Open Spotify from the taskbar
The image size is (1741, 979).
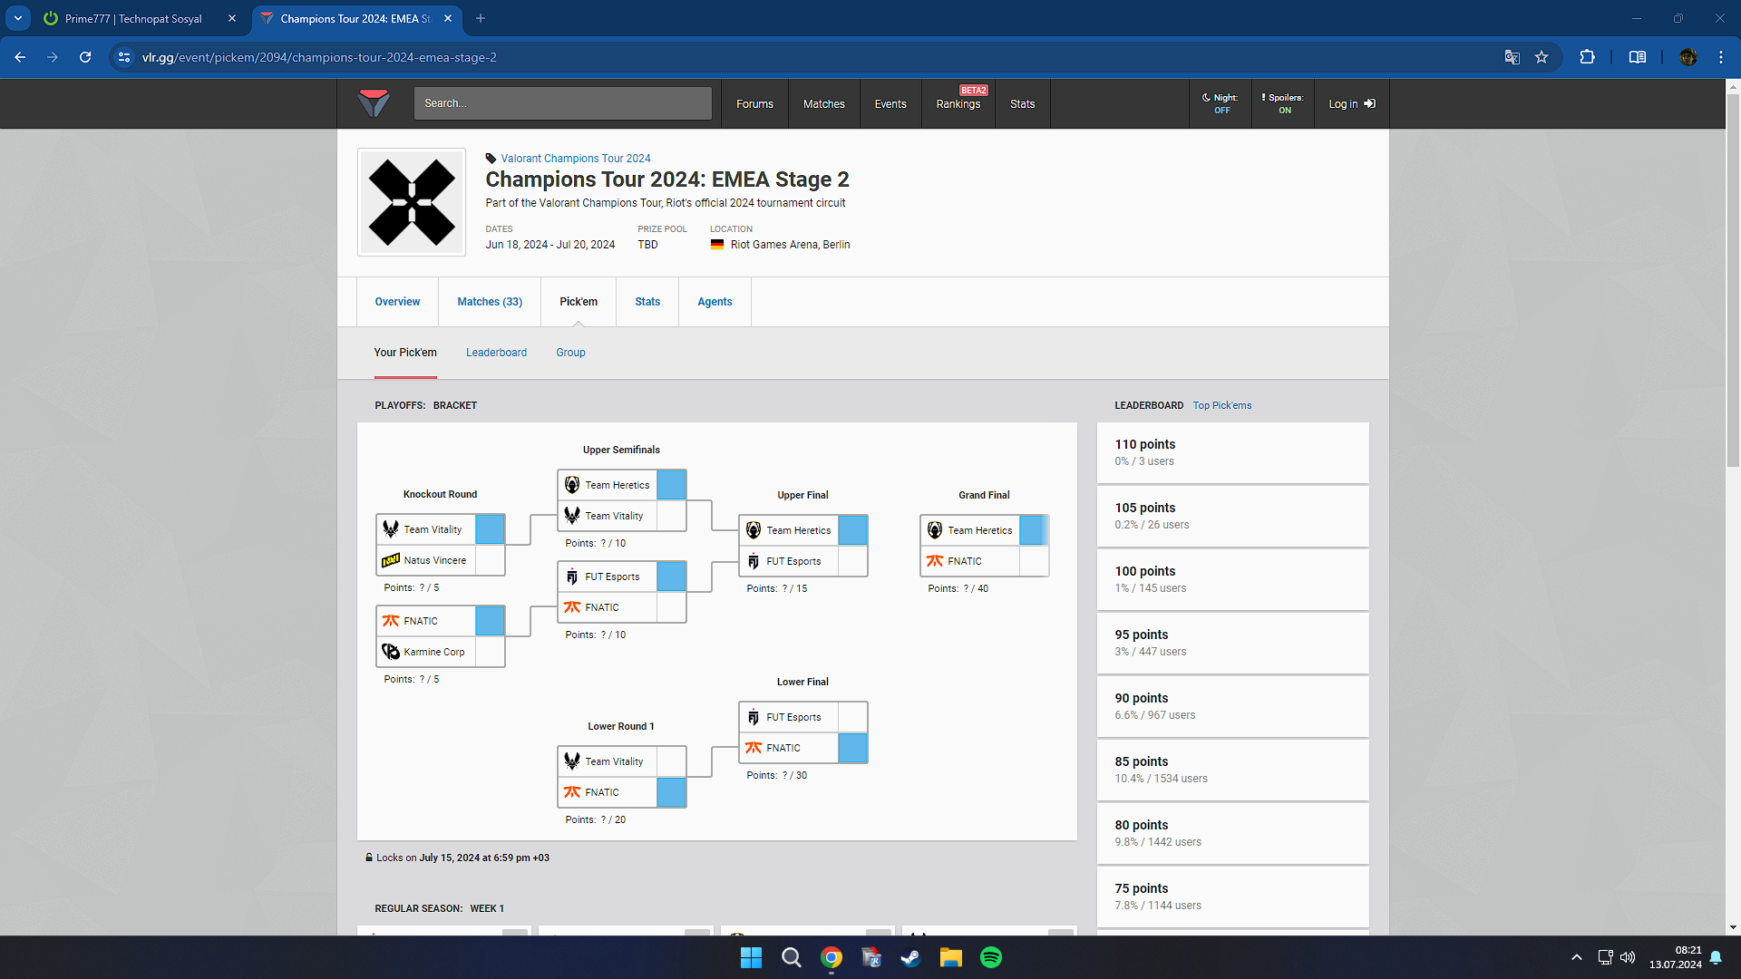tap(990, 957)
